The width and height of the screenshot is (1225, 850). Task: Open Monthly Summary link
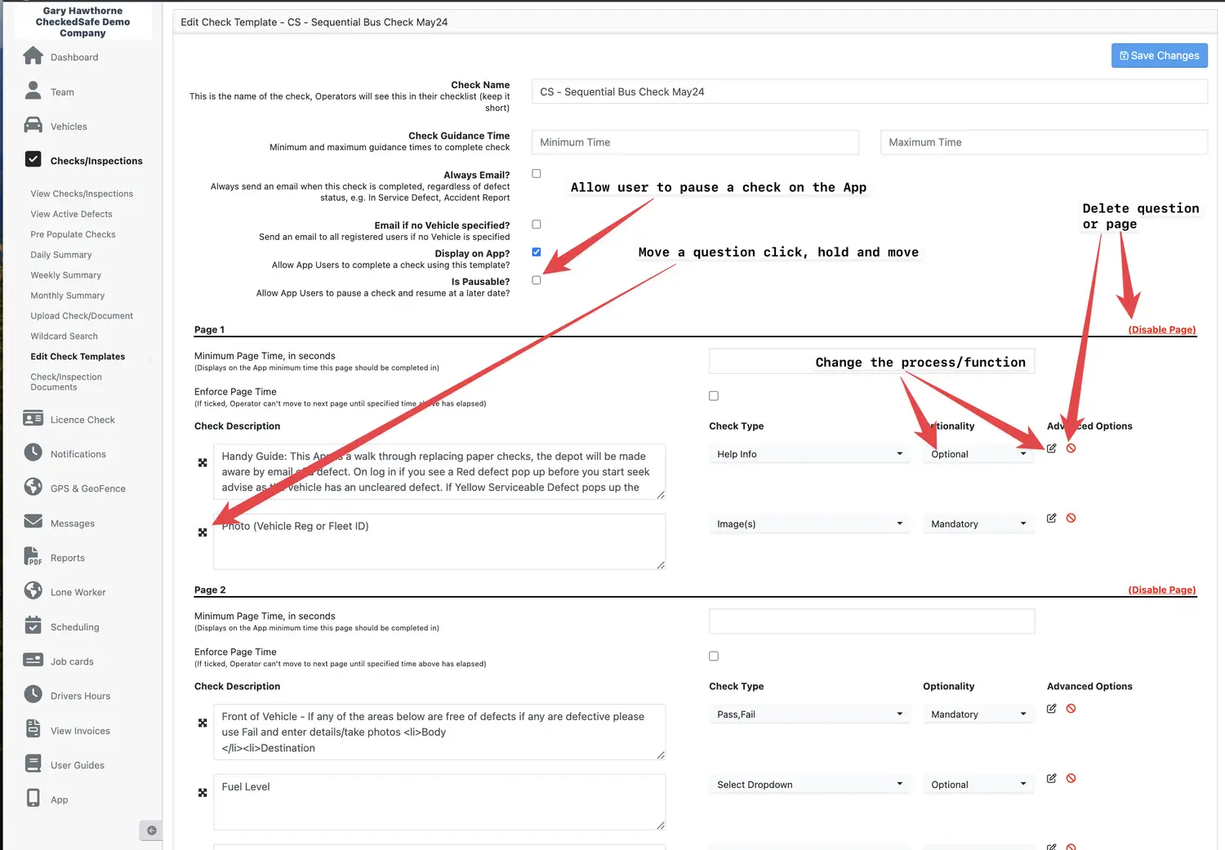(x=68, y=296)
